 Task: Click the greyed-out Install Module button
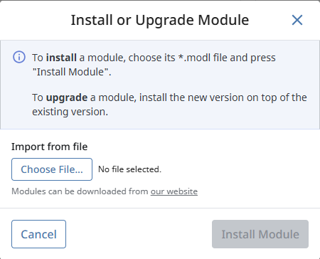pos(260,234)
